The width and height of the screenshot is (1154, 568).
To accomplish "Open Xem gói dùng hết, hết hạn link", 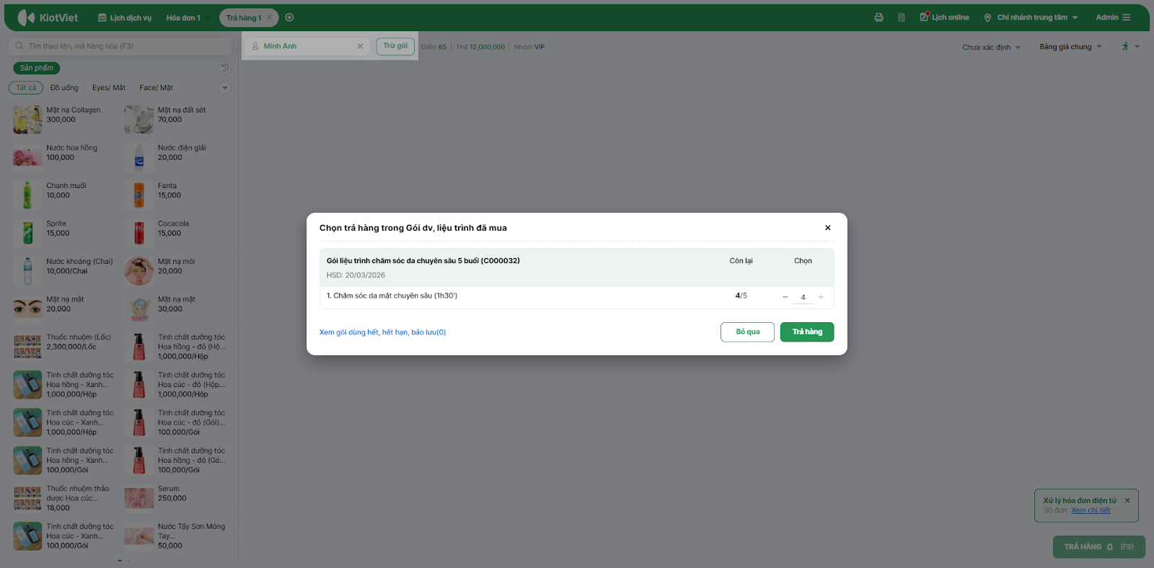I will [x=382, y=332].
